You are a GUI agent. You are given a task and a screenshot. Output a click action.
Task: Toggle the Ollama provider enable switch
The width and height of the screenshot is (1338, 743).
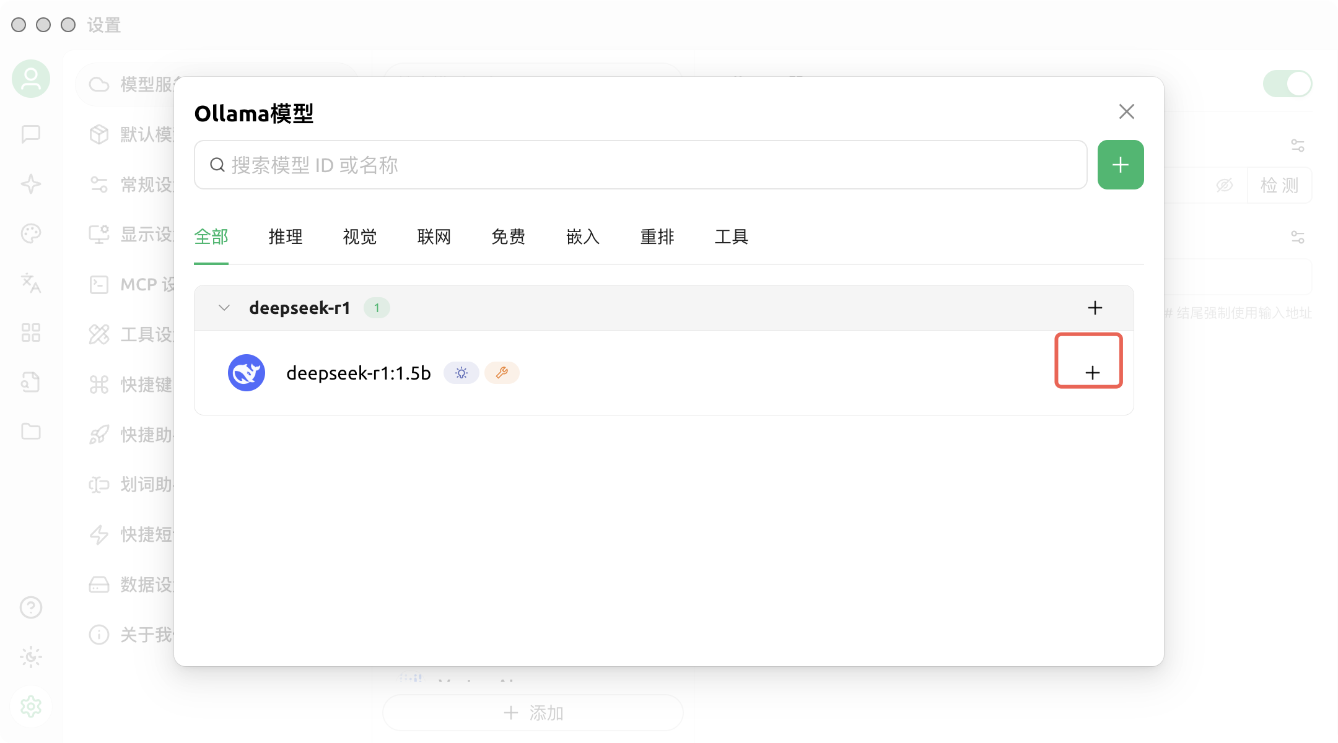pos(1287,84)
